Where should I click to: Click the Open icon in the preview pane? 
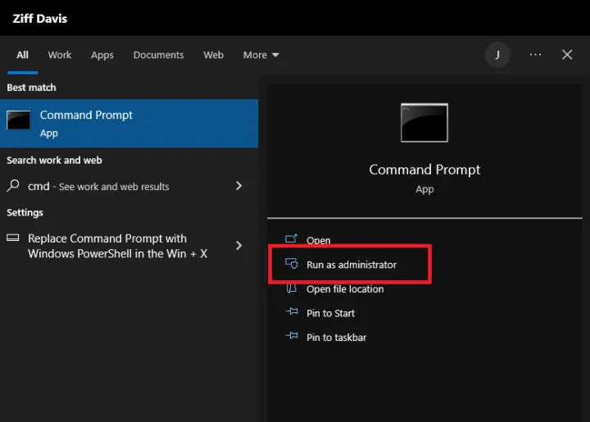tap(290, 240)
